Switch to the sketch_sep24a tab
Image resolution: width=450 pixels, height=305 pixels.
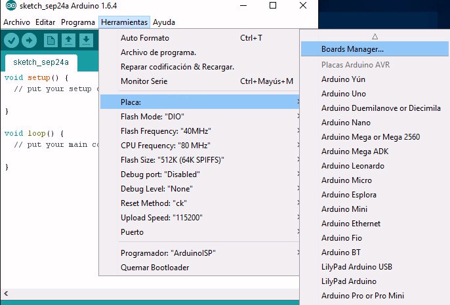coord(41,63)
